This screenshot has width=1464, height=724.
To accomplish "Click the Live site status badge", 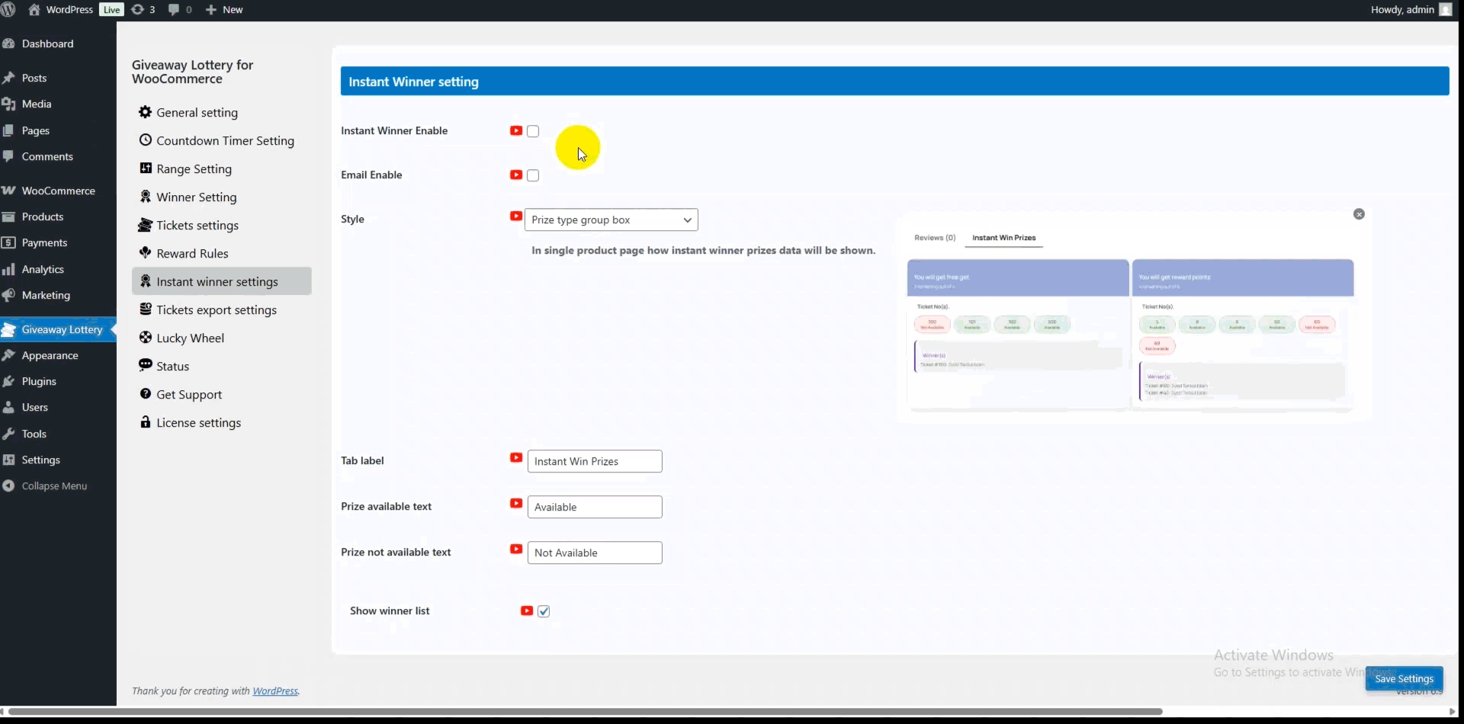I will pyautogui.click(x=111, y=10).
